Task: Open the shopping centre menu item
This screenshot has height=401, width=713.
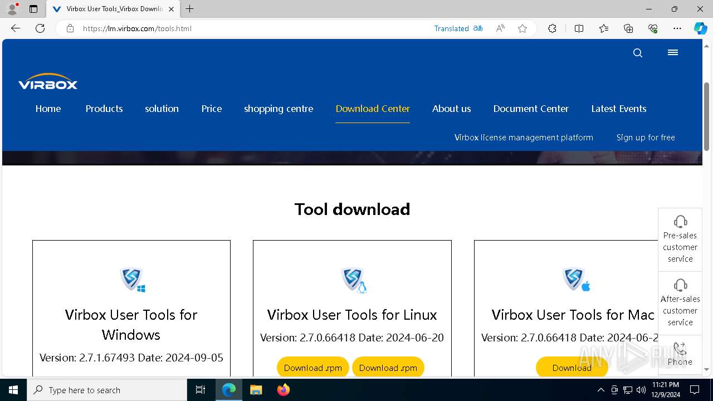Action: pos(279,109)
